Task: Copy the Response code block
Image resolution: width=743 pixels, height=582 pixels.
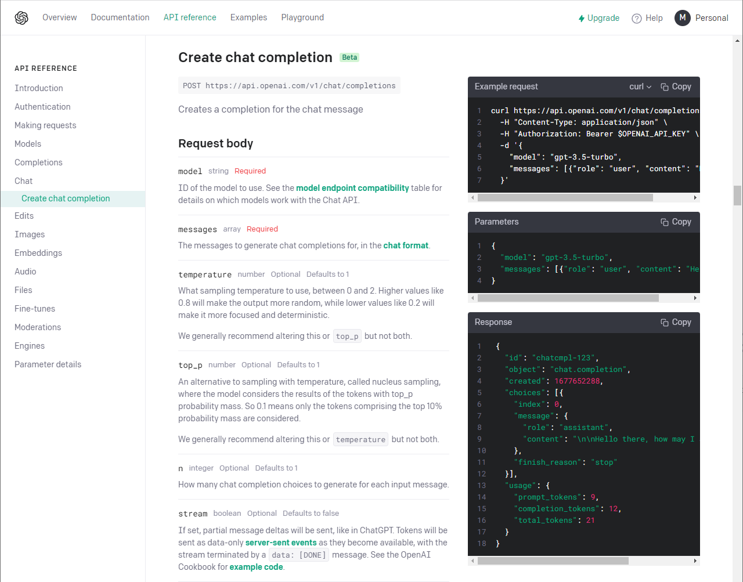Action: tap(676, 322)
